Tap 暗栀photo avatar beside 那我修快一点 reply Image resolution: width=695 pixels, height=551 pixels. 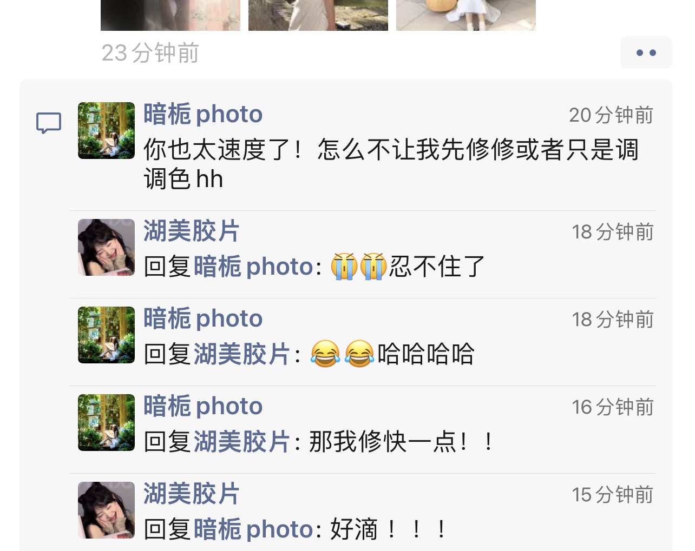click(x=106, y=422)
